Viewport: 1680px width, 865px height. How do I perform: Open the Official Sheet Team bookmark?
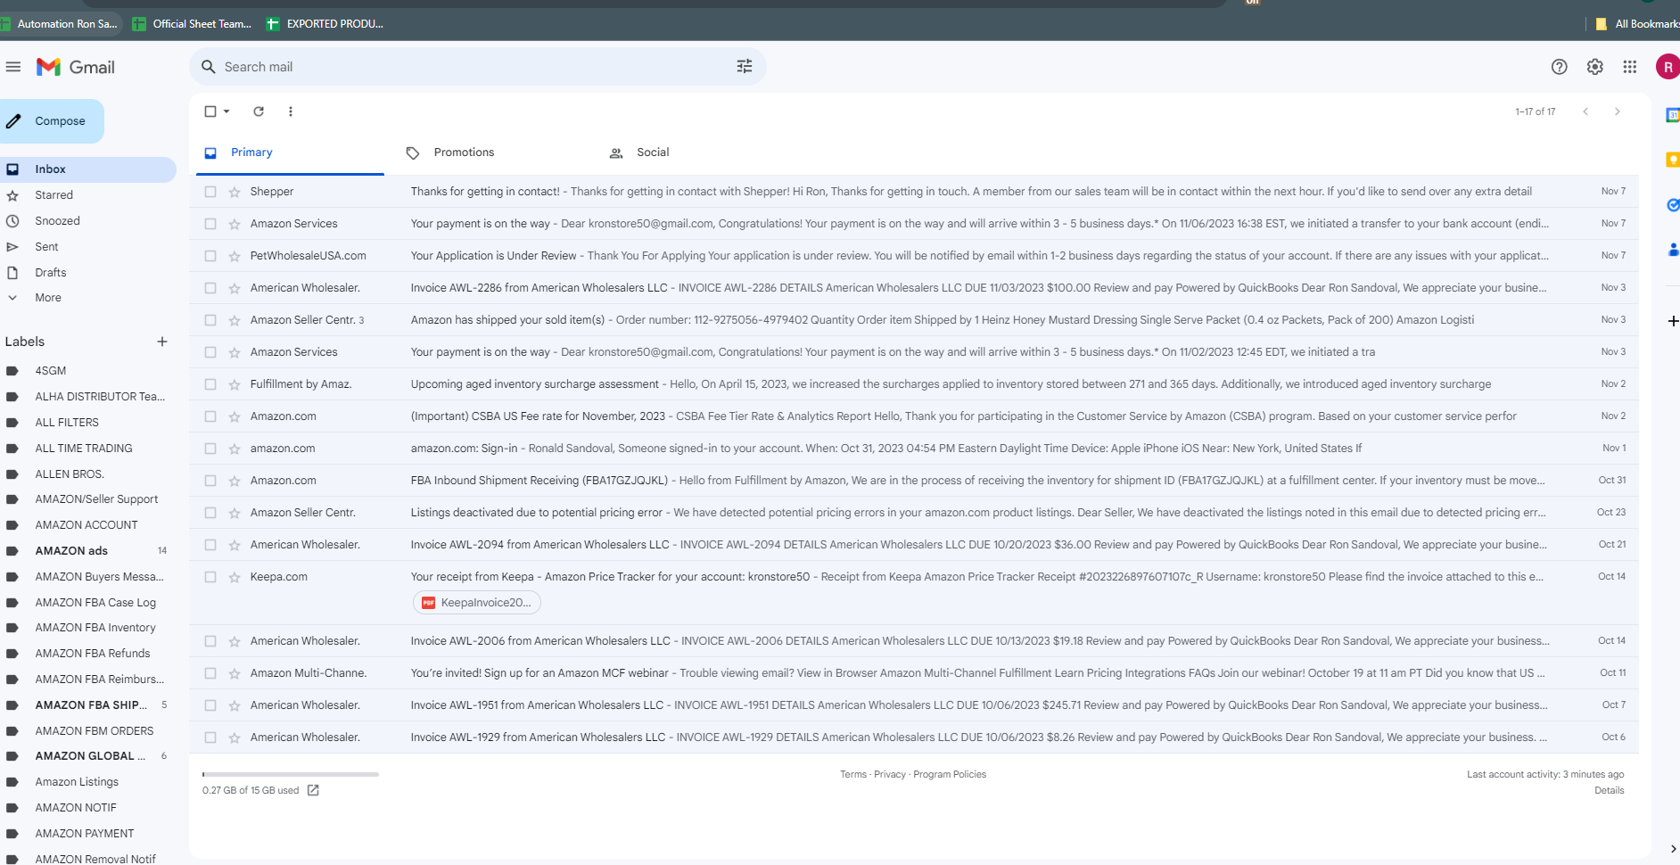coord(193,24)
